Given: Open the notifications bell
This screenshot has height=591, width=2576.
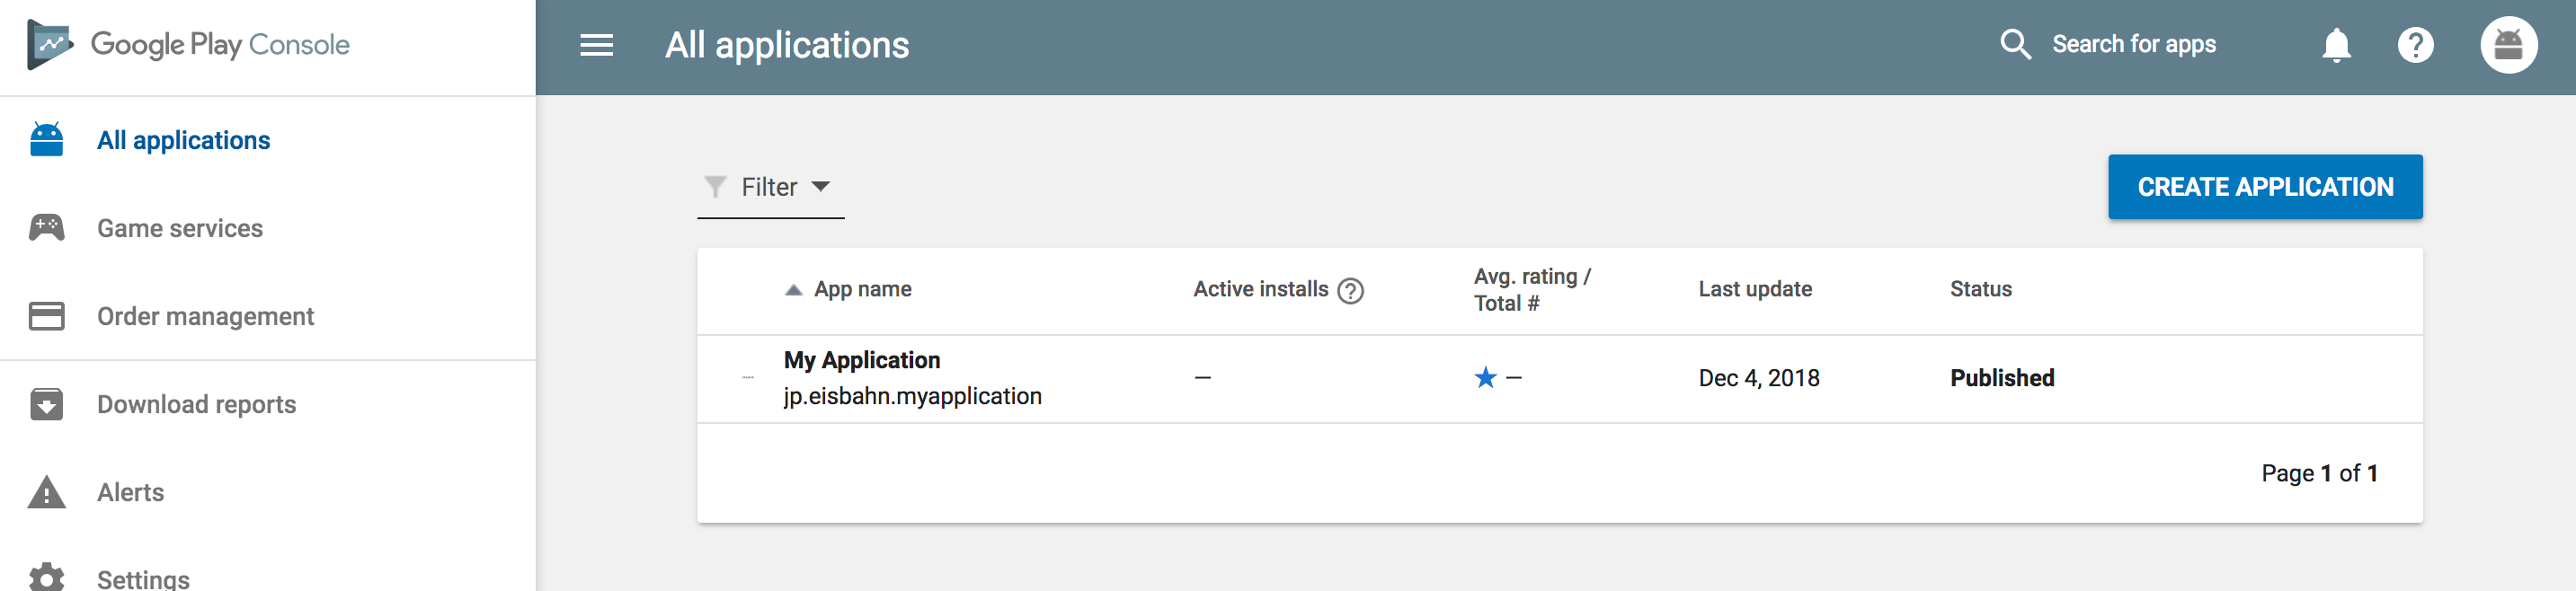Looking at the screenshot, I should (x=2336, y=45).
